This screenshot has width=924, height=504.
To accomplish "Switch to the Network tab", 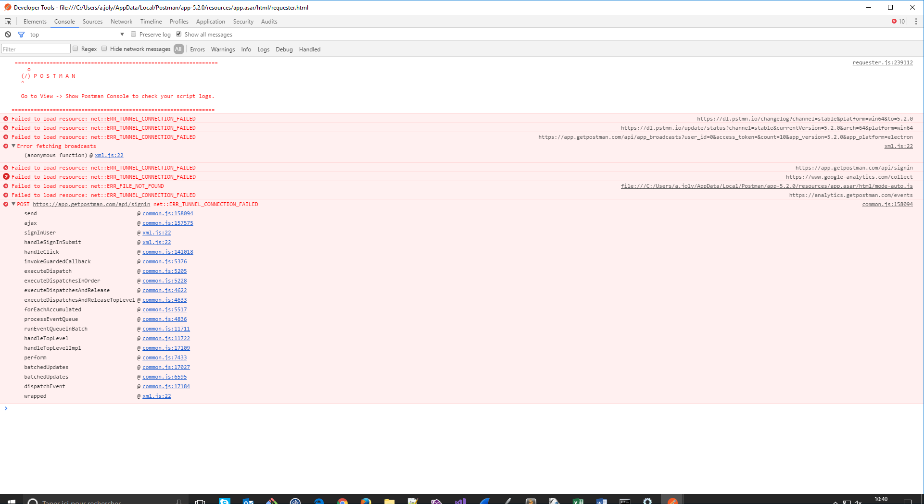I will [121, 21].
